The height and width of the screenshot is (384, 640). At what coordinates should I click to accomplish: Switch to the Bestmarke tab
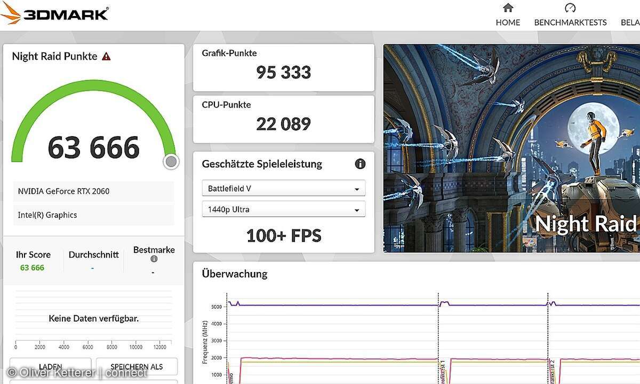(x=154, y=250)
